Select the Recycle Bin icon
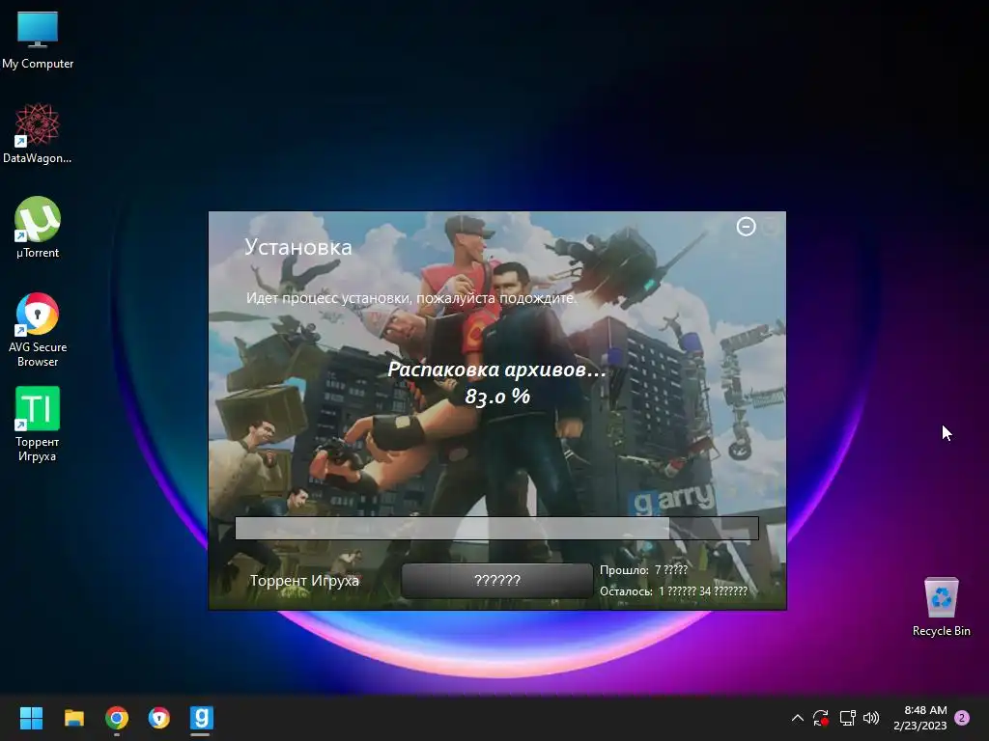Screen dimensions: 989x741 click(941, 607)
